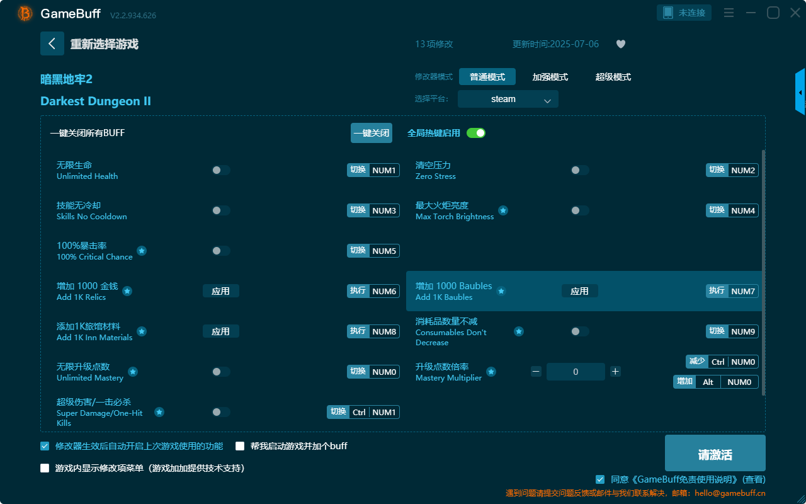Click star icon beside Add 1K Baubles
The image size is (806, 504).
pyautogui.click(x=501, y=291)
